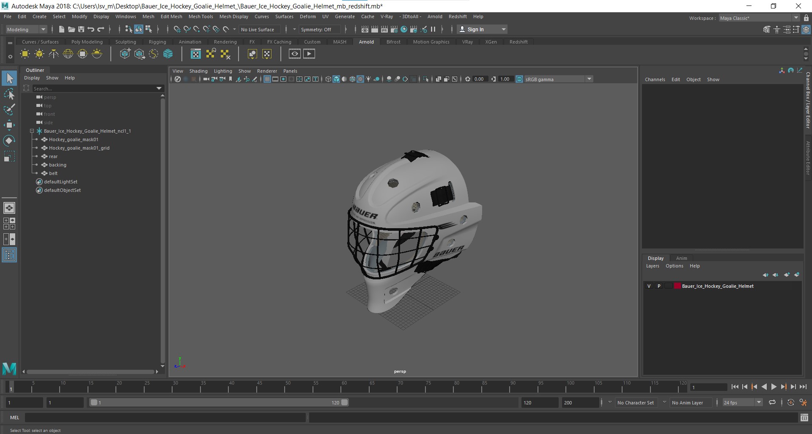The width and height of the screenshot is (812, 434).
Task: Select the single-pane layout icon
Action: coord(9,208)
